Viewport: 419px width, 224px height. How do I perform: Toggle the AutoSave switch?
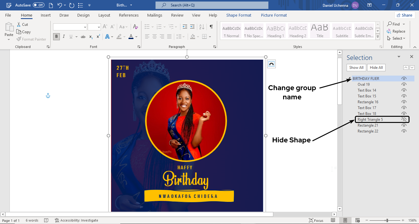pos(39,5)
